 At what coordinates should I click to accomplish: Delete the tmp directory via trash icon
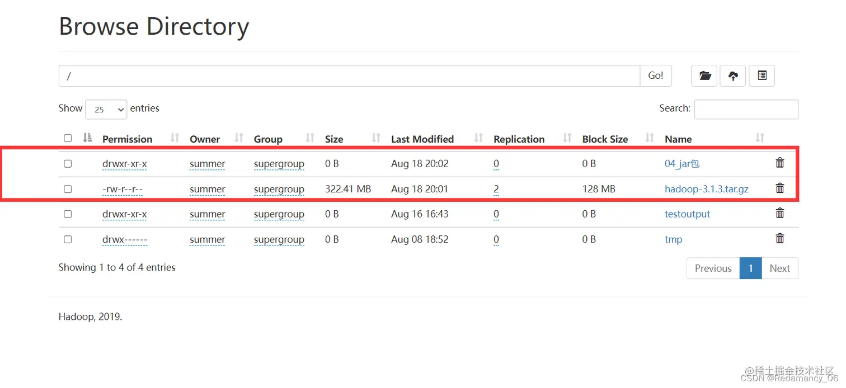point(780,238)
